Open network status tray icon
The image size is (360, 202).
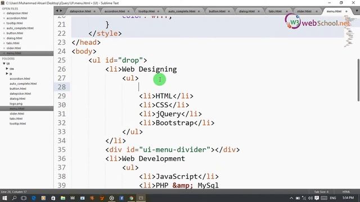point(304,198)
